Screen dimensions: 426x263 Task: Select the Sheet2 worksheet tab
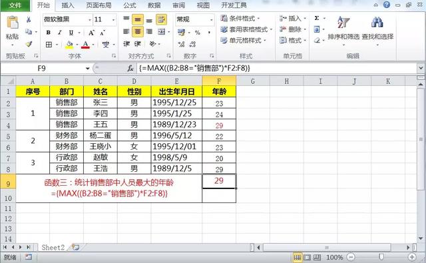tap(53, 248)
